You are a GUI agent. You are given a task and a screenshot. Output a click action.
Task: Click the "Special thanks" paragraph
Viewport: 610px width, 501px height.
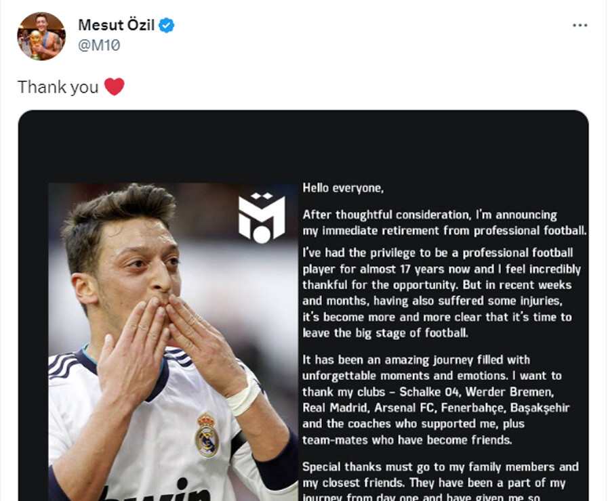click(x=441, y=482)
